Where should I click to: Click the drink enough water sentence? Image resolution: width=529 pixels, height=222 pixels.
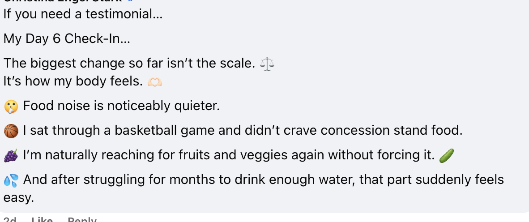254,188
